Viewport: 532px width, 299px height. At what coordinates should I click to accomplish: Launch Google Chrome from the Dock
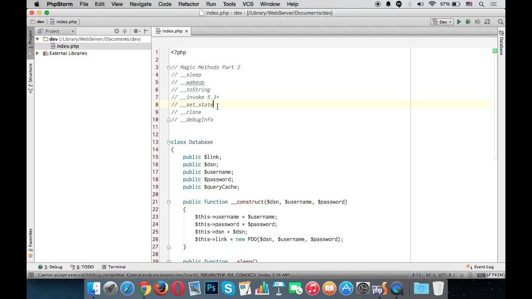pyautogui.click(x=144, y=288)
